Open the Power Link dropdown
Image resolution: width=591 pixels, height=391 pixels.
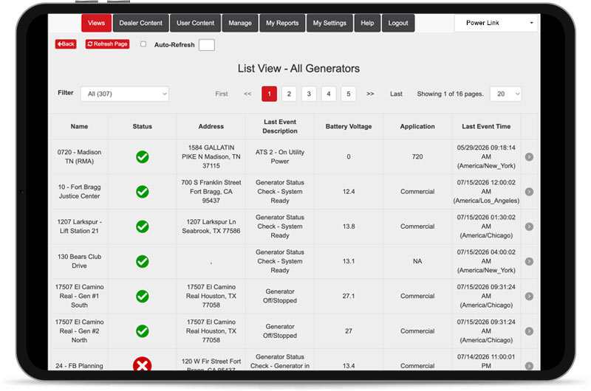(x=496, y=23)
